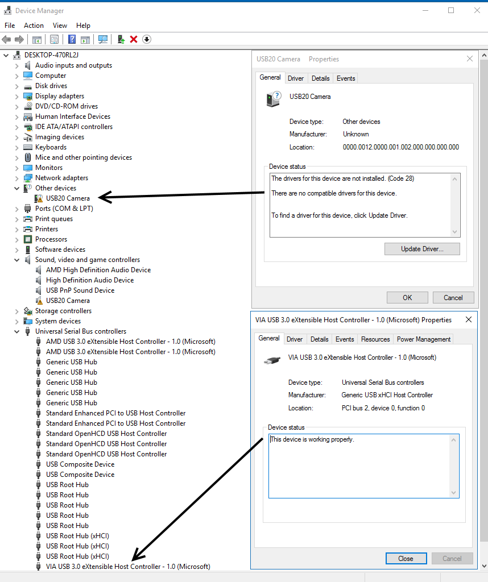Click scroll-down arrow in USB20 Camera status box
Screen dimensions: 488x582
click(454, 232)
